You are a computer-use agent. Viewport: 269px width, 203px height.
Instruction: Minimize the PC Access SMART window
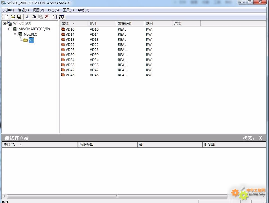point(242,2)
